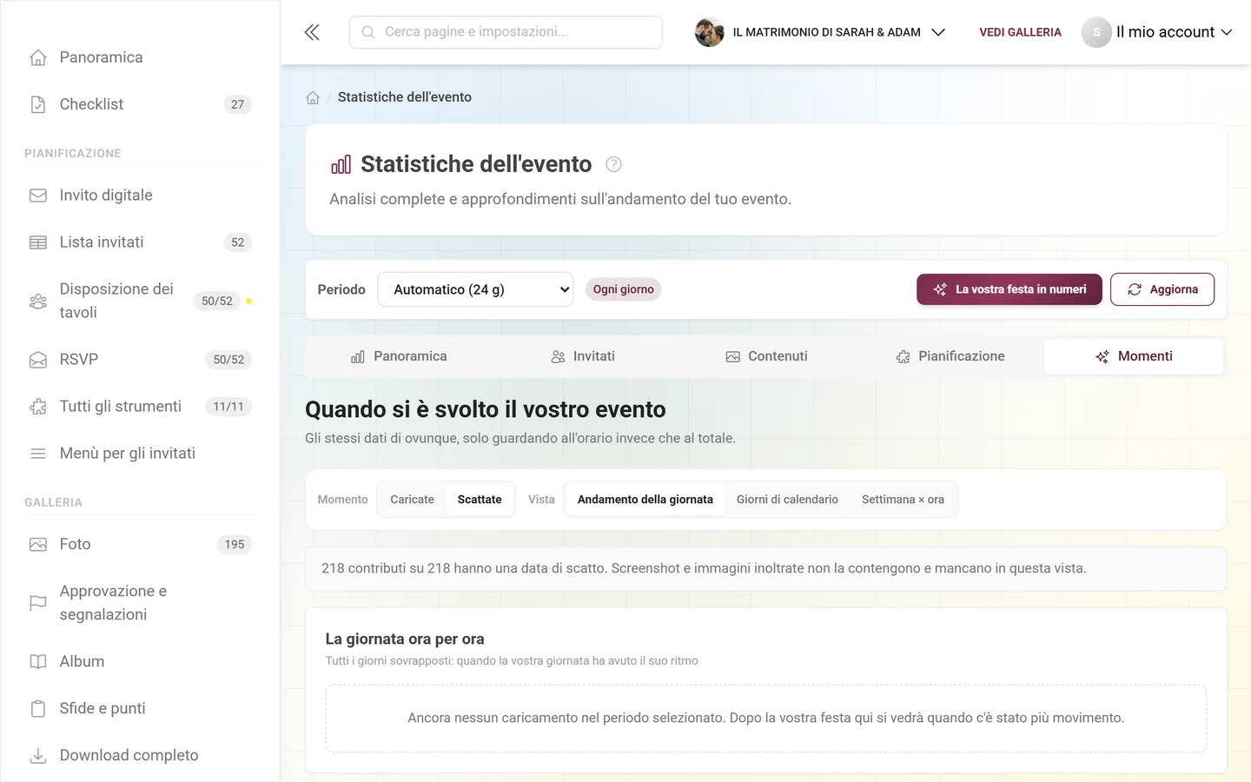Screen dimensions: 1251x782
Task: Click the Invito digitale envelope icon
Action: [x=38, y=195]
